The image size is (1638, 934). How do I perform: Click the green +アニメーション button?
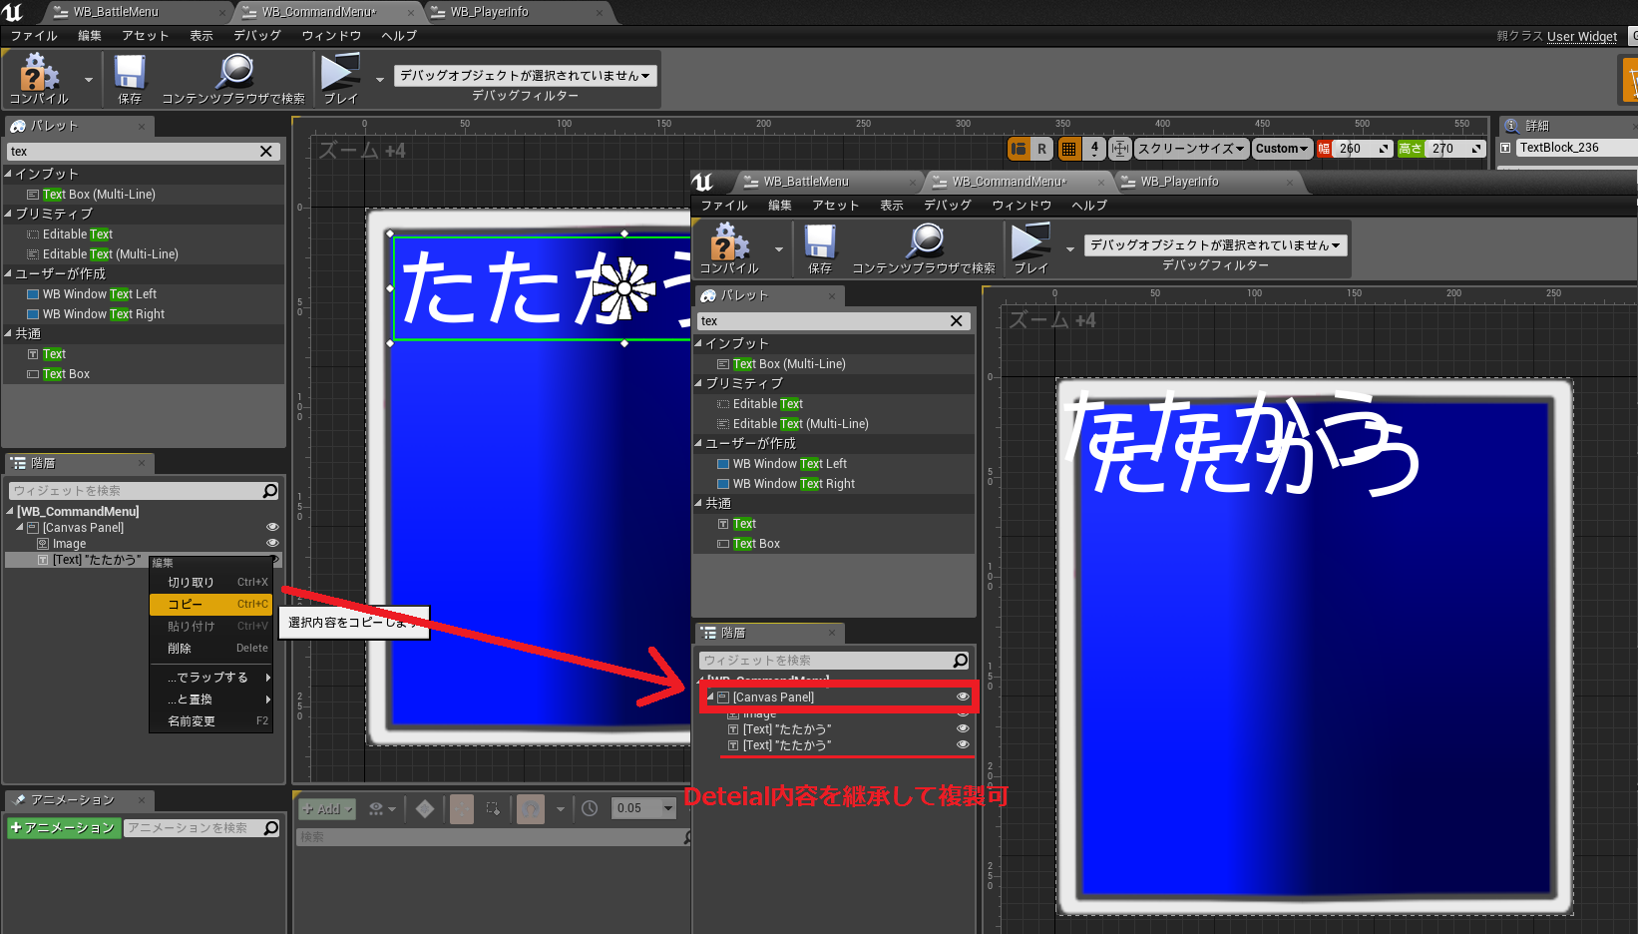pyautogui.click(x=63, y=828)
